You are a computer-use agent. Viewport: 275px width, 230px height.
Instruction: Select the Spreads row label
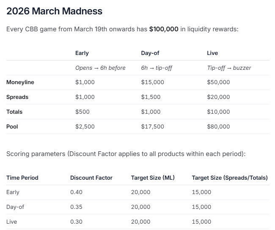[17, 97]
